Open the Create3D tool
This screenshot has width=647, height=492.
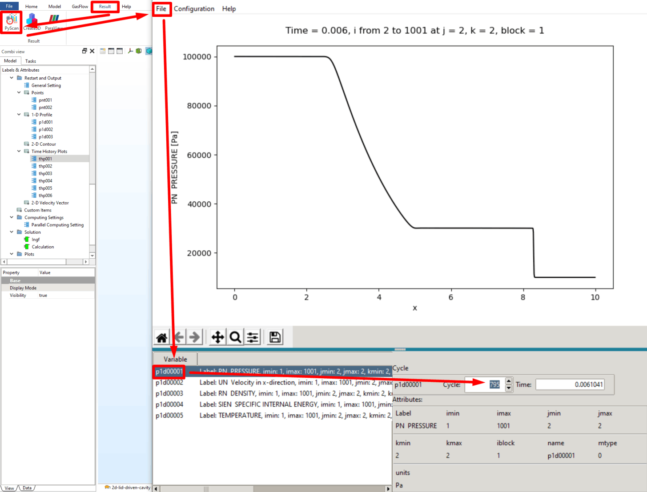pos(32,22)
